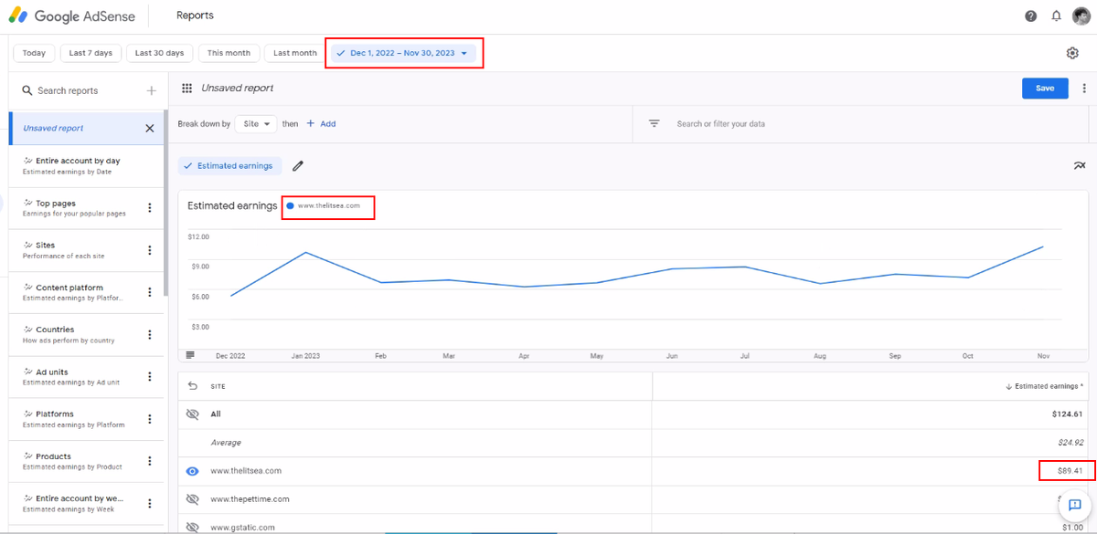This screenshot has width=1097, height=534.
Task: Open the Platforms report options menu
Action: (x=150, y=420)
